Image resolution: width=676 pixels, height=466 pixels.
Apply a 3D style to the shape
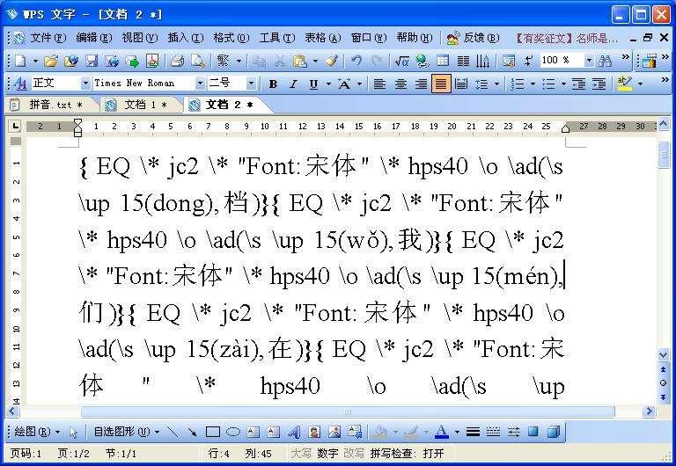554,432
